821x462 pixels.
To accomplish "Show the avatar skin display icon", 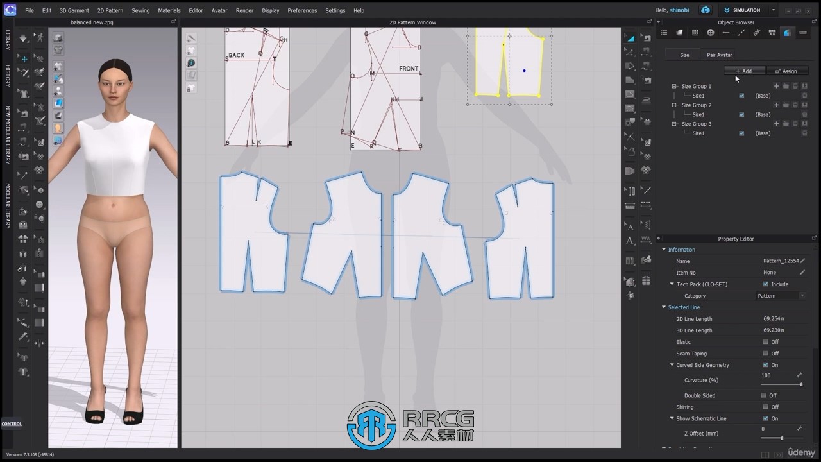I will coord(58,127).
